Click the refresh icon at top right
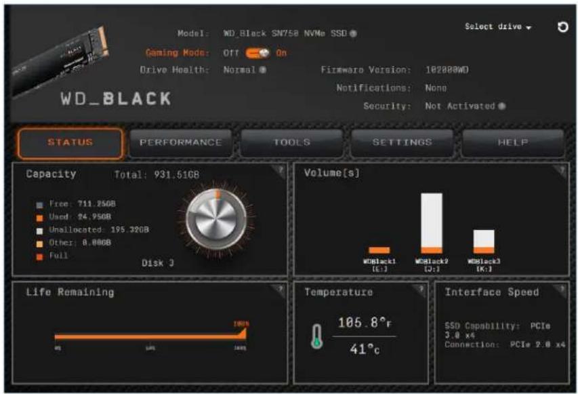The width and height of the screenshot is (578, 394). 562,27
